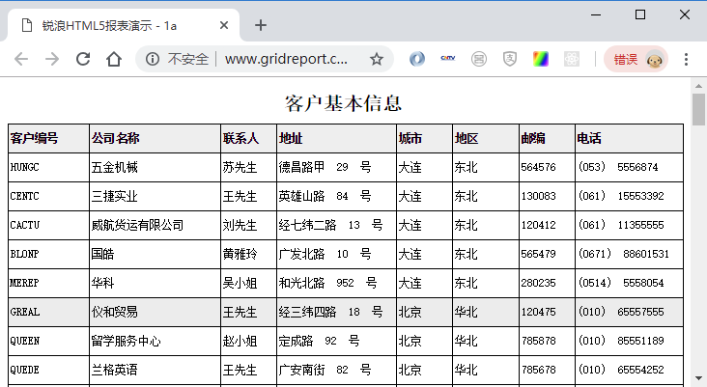Select customer ID cell GREAL

click(x=48, y=313)
